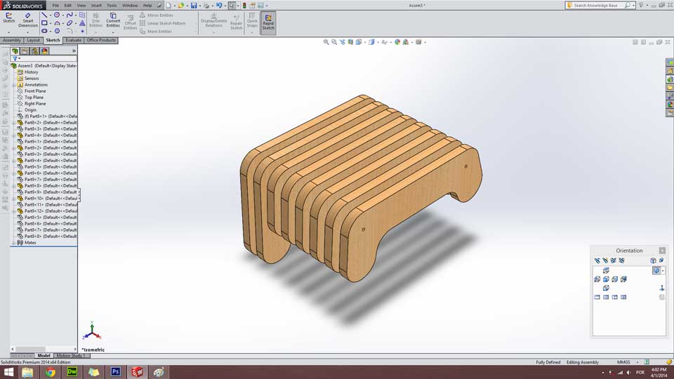674x379 pixels.
Task: Click Zoom to Fit in view toolbar
Action: click(x=326, y=42)
